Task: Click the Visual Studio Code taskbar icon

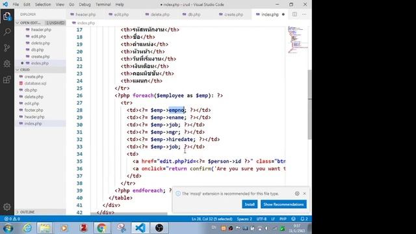Action: (140, 228)
